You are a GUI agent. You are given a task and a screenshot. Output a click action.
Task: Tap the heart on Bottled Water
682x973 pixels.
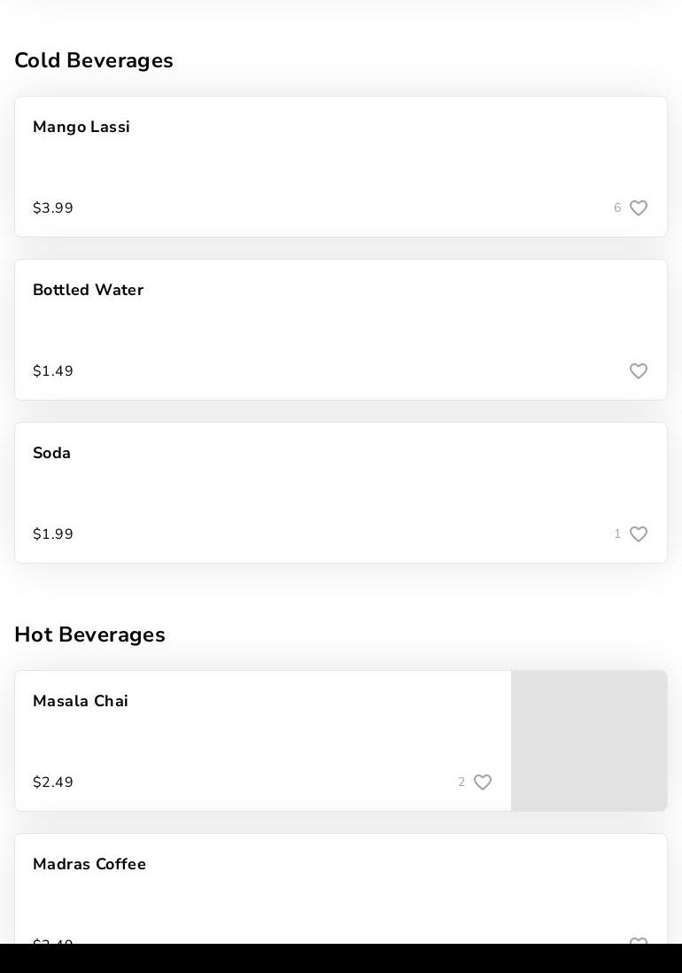(x=639, y=371)
